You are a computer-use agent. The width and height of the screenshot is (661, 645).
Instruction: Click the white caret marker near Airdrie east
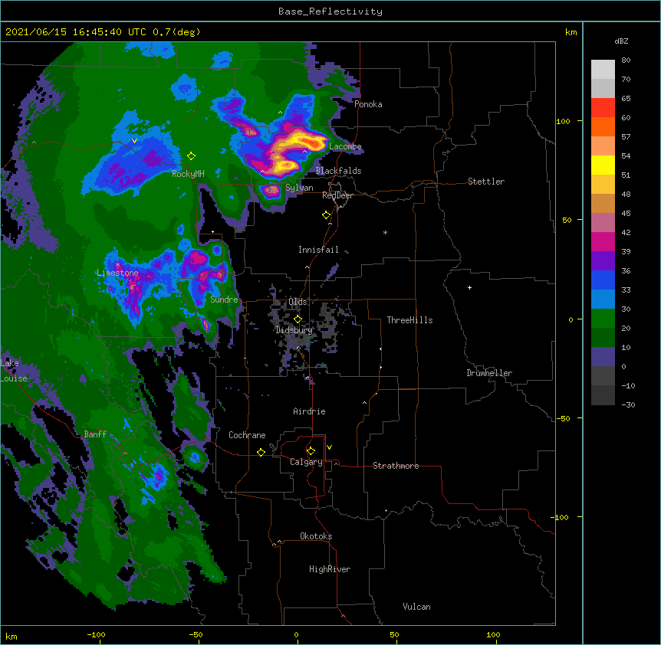(365, 403)
